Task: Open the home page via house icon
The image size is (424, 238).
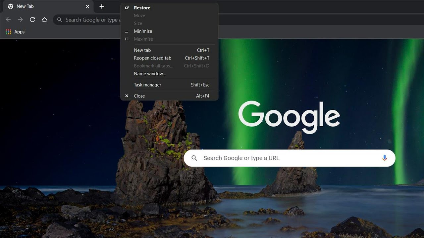Action: pos(44,20)
